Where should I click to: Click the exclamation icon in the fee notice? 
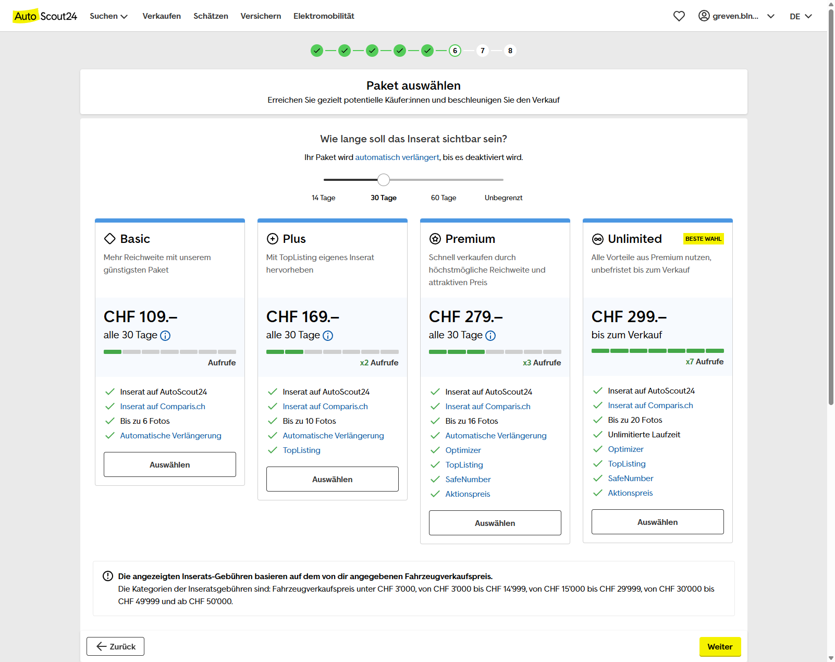coord(108,576)
